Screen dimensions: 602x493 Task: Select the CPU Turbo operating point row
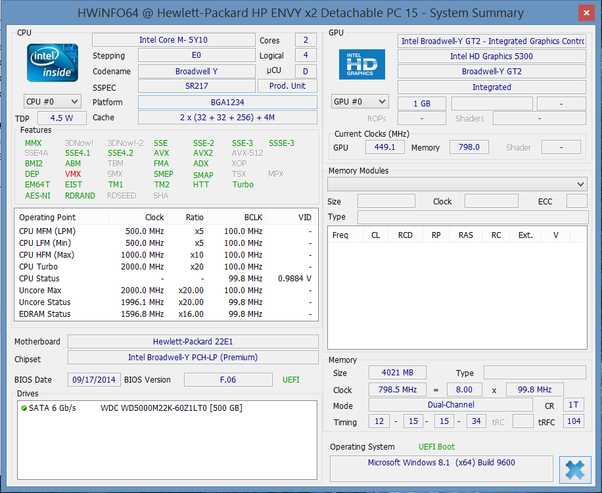(166, 266)
